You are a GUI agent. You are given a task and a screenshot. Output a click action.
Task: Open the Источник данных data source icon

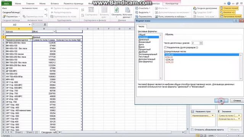[x=127, y=10]
